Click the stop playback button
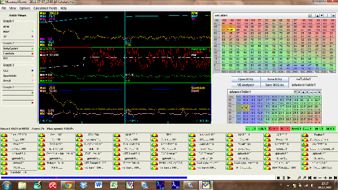 (278, 178)
